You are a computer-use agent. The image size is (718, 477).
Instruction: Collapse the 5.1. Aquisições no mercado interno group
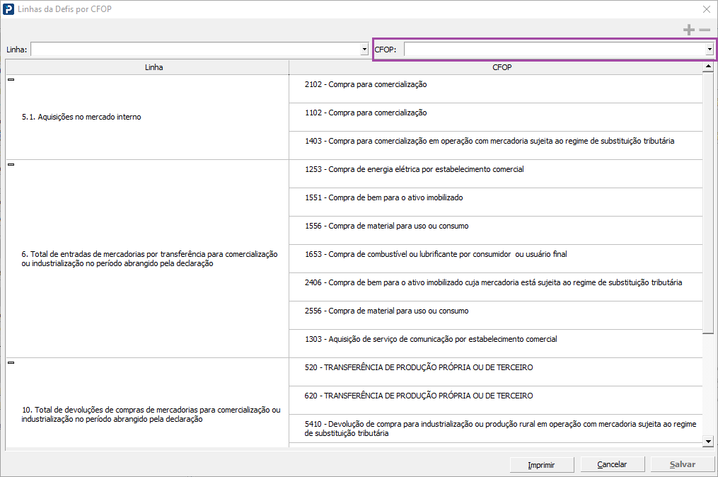pyautogui.click(x=11, y=80)
